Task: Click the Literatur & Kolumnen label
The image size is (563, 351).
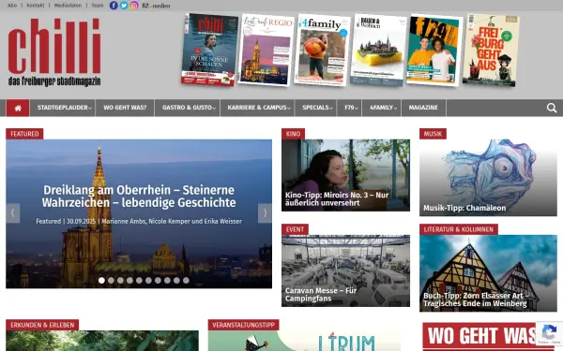Action: pyautogui.click(x=459, y=229)
